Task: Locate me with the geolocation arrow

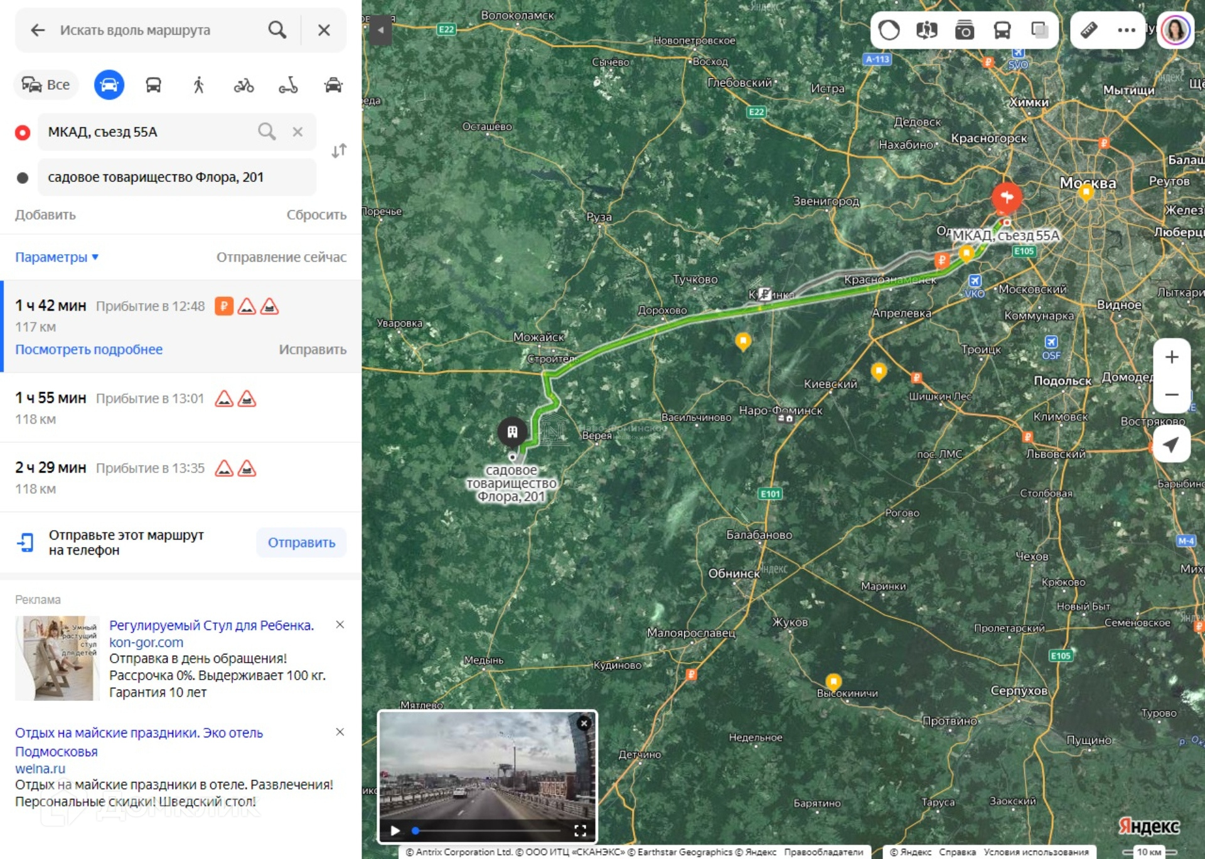Action: (1172, 445)
